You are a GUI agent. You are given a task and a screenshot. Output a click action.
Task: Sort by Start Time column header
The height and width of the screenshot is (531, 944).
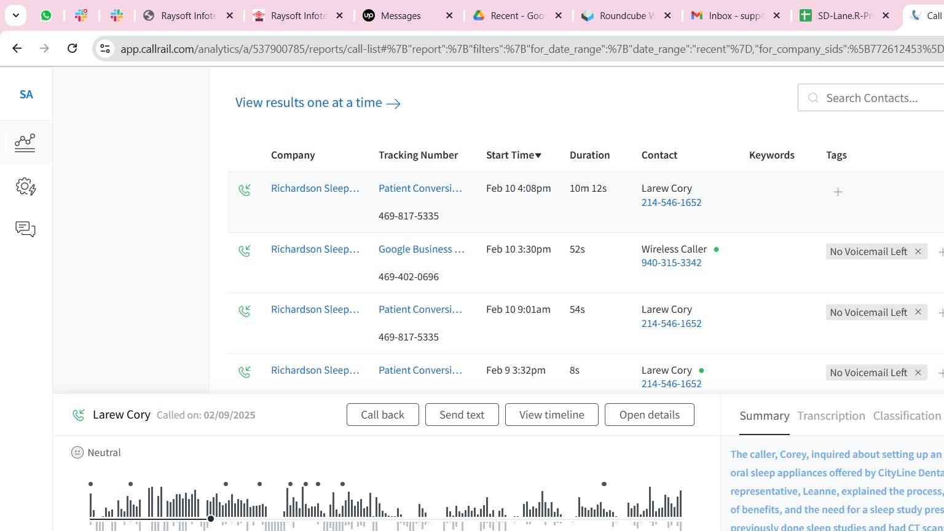coord(513,155)
